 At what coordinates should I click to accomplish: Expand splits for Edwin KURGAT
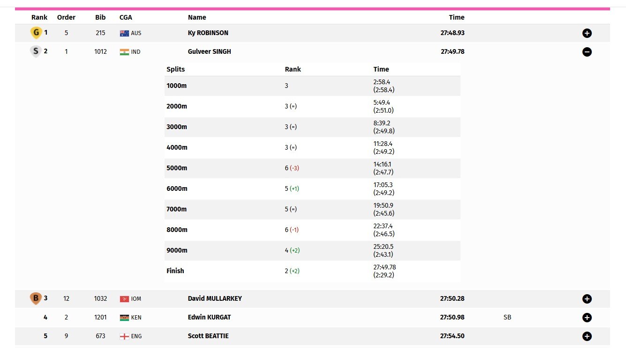pyautogui.click(x=587, y=318)
